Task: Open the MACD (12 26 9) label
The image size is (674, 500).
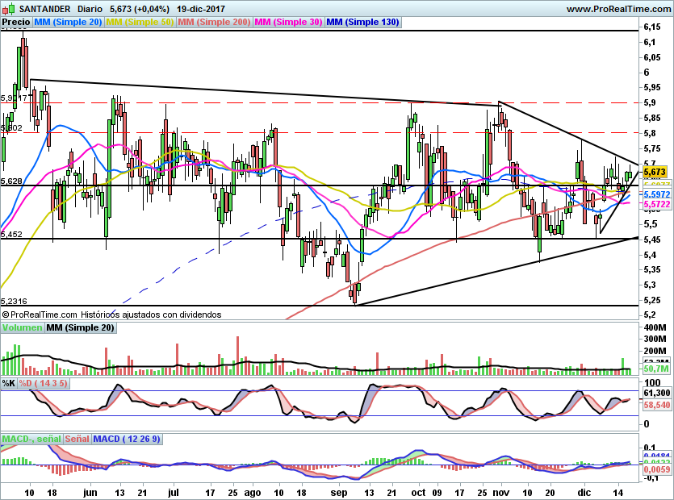Action: pyautogui.click(x=128, y=439)
